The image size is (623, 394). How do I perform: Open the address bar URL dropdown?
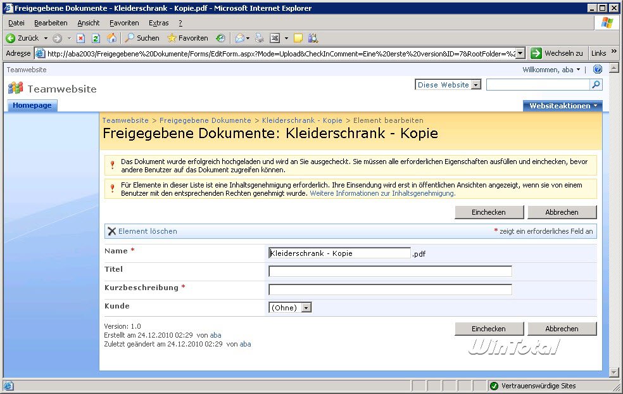(x=520, y=53)
